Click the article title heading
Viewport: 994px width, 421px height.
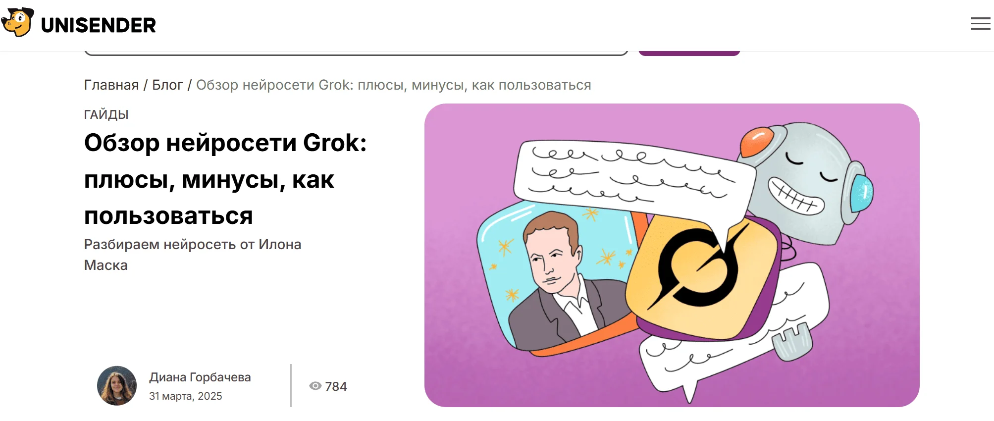pyautogui.click(x=225, y=179)
